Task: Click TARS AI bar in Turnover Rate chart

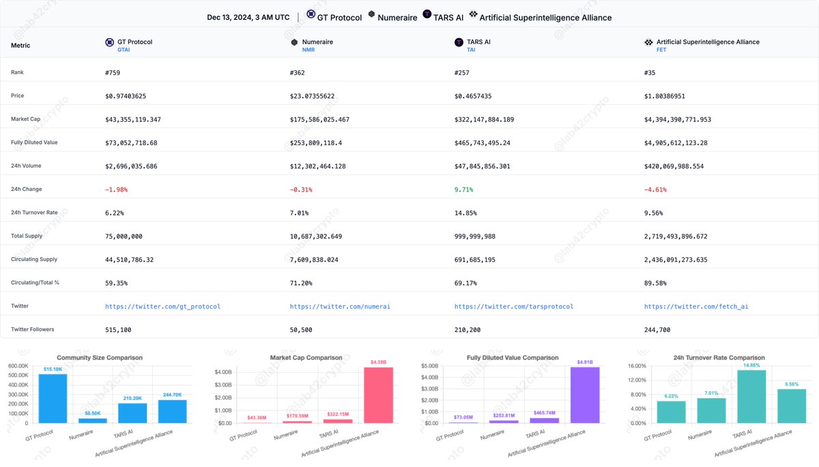Action: tap(751, 397)
